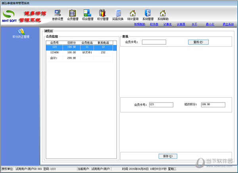Open 统计查询 house icon
238x173 pixels.
[133, 15]
